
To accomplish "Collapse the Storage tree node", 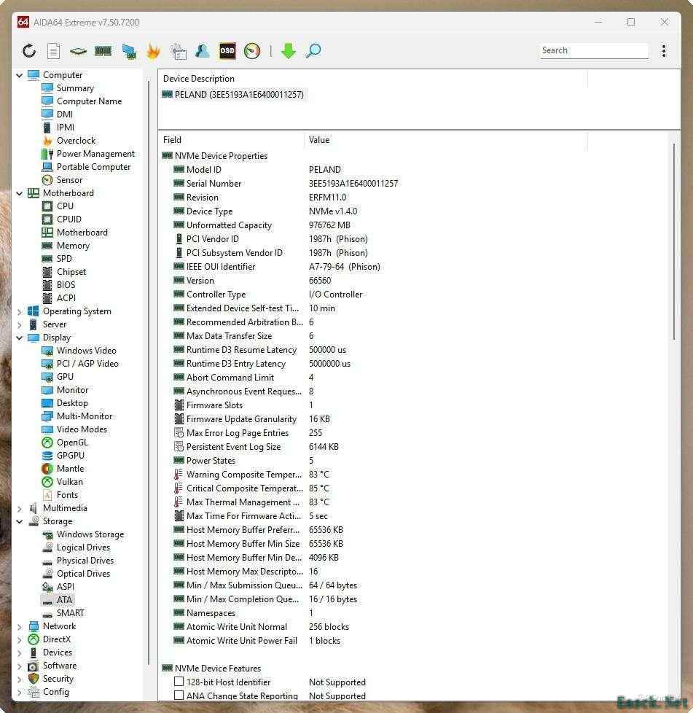I will coord(19,521).
